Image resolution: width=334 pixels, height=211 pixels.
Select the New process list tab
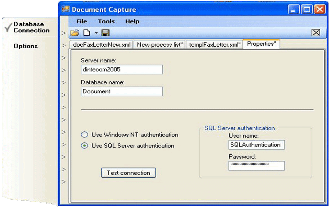[159, 44]
